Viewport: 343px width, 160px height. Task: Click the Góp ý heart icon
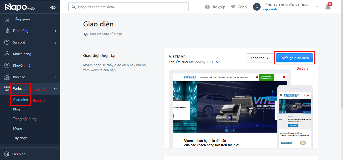[x=233, y=7]
